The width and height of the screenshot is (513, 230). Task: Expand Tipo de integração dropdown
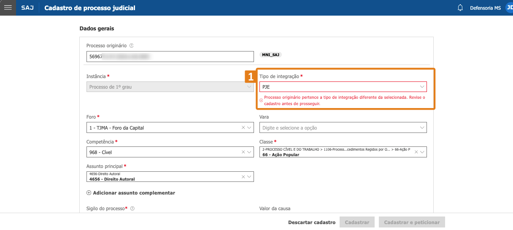(422, 87)
